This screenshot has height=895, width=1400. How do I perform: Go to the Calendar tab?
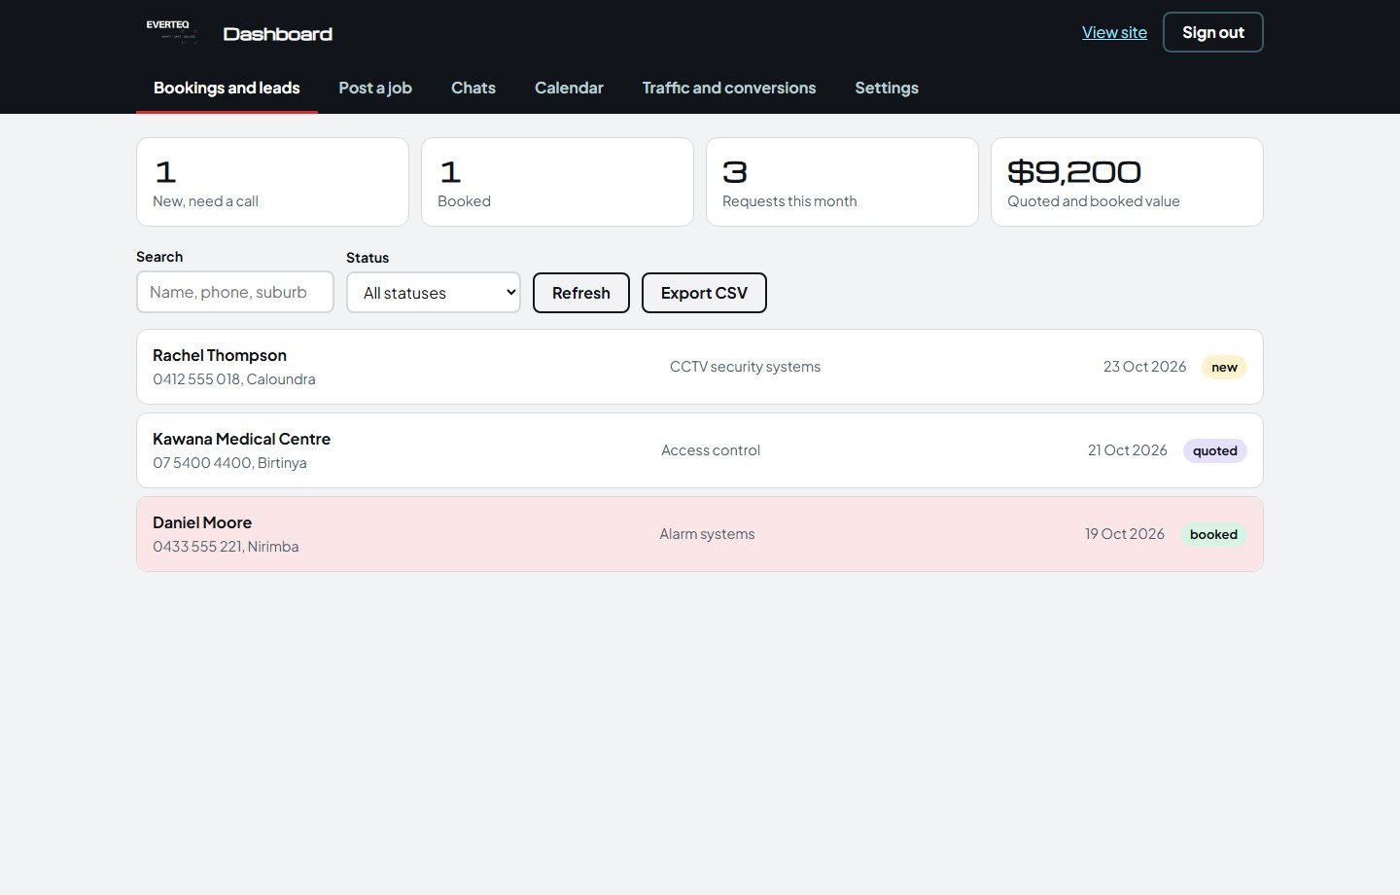[x=569, y=88]
